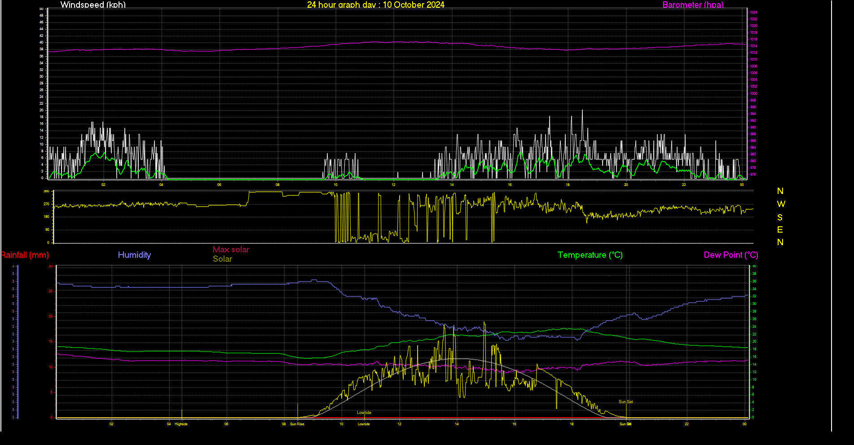Select the blue "Humidity" label
This screenshot has height=445, width=854.
(x=134, y=255)
